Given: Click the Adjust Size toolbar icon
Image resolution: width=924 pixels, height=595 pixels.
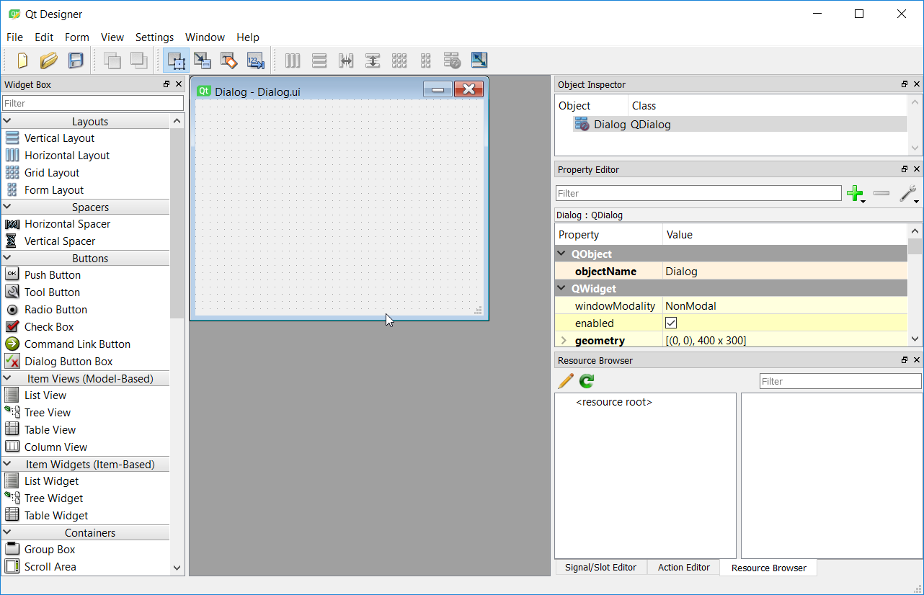Looking at the screenshot, I should point(479,61).
